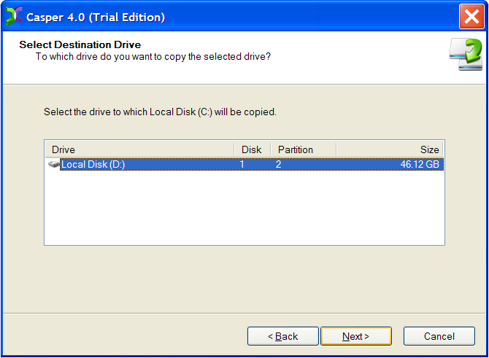Click the drive copy wizard icon
The width and height of the screenshot is (489, 358).
tap(466, 55)
